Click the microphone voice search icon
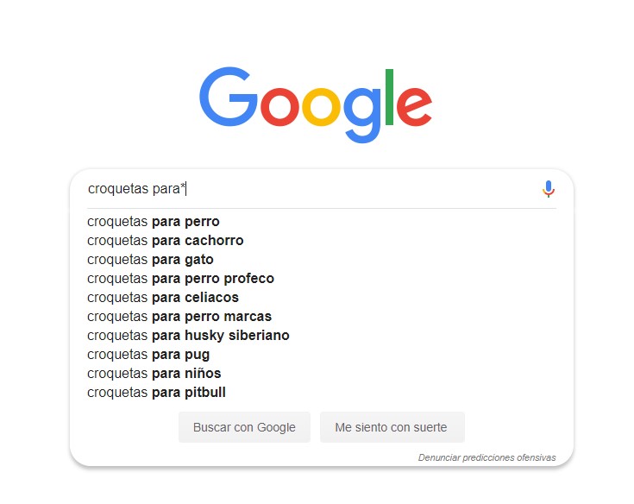The width and height of the screenshot is (634, 504). pyautogui.click(x=549, y=189)
